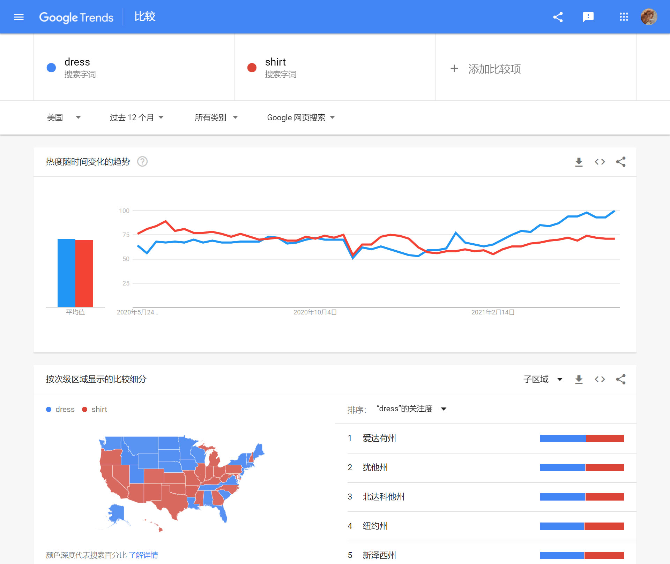This screenshot has width=670, height=564.
Task: Open embed code for the subregion panel
Action: coord(600,379)
